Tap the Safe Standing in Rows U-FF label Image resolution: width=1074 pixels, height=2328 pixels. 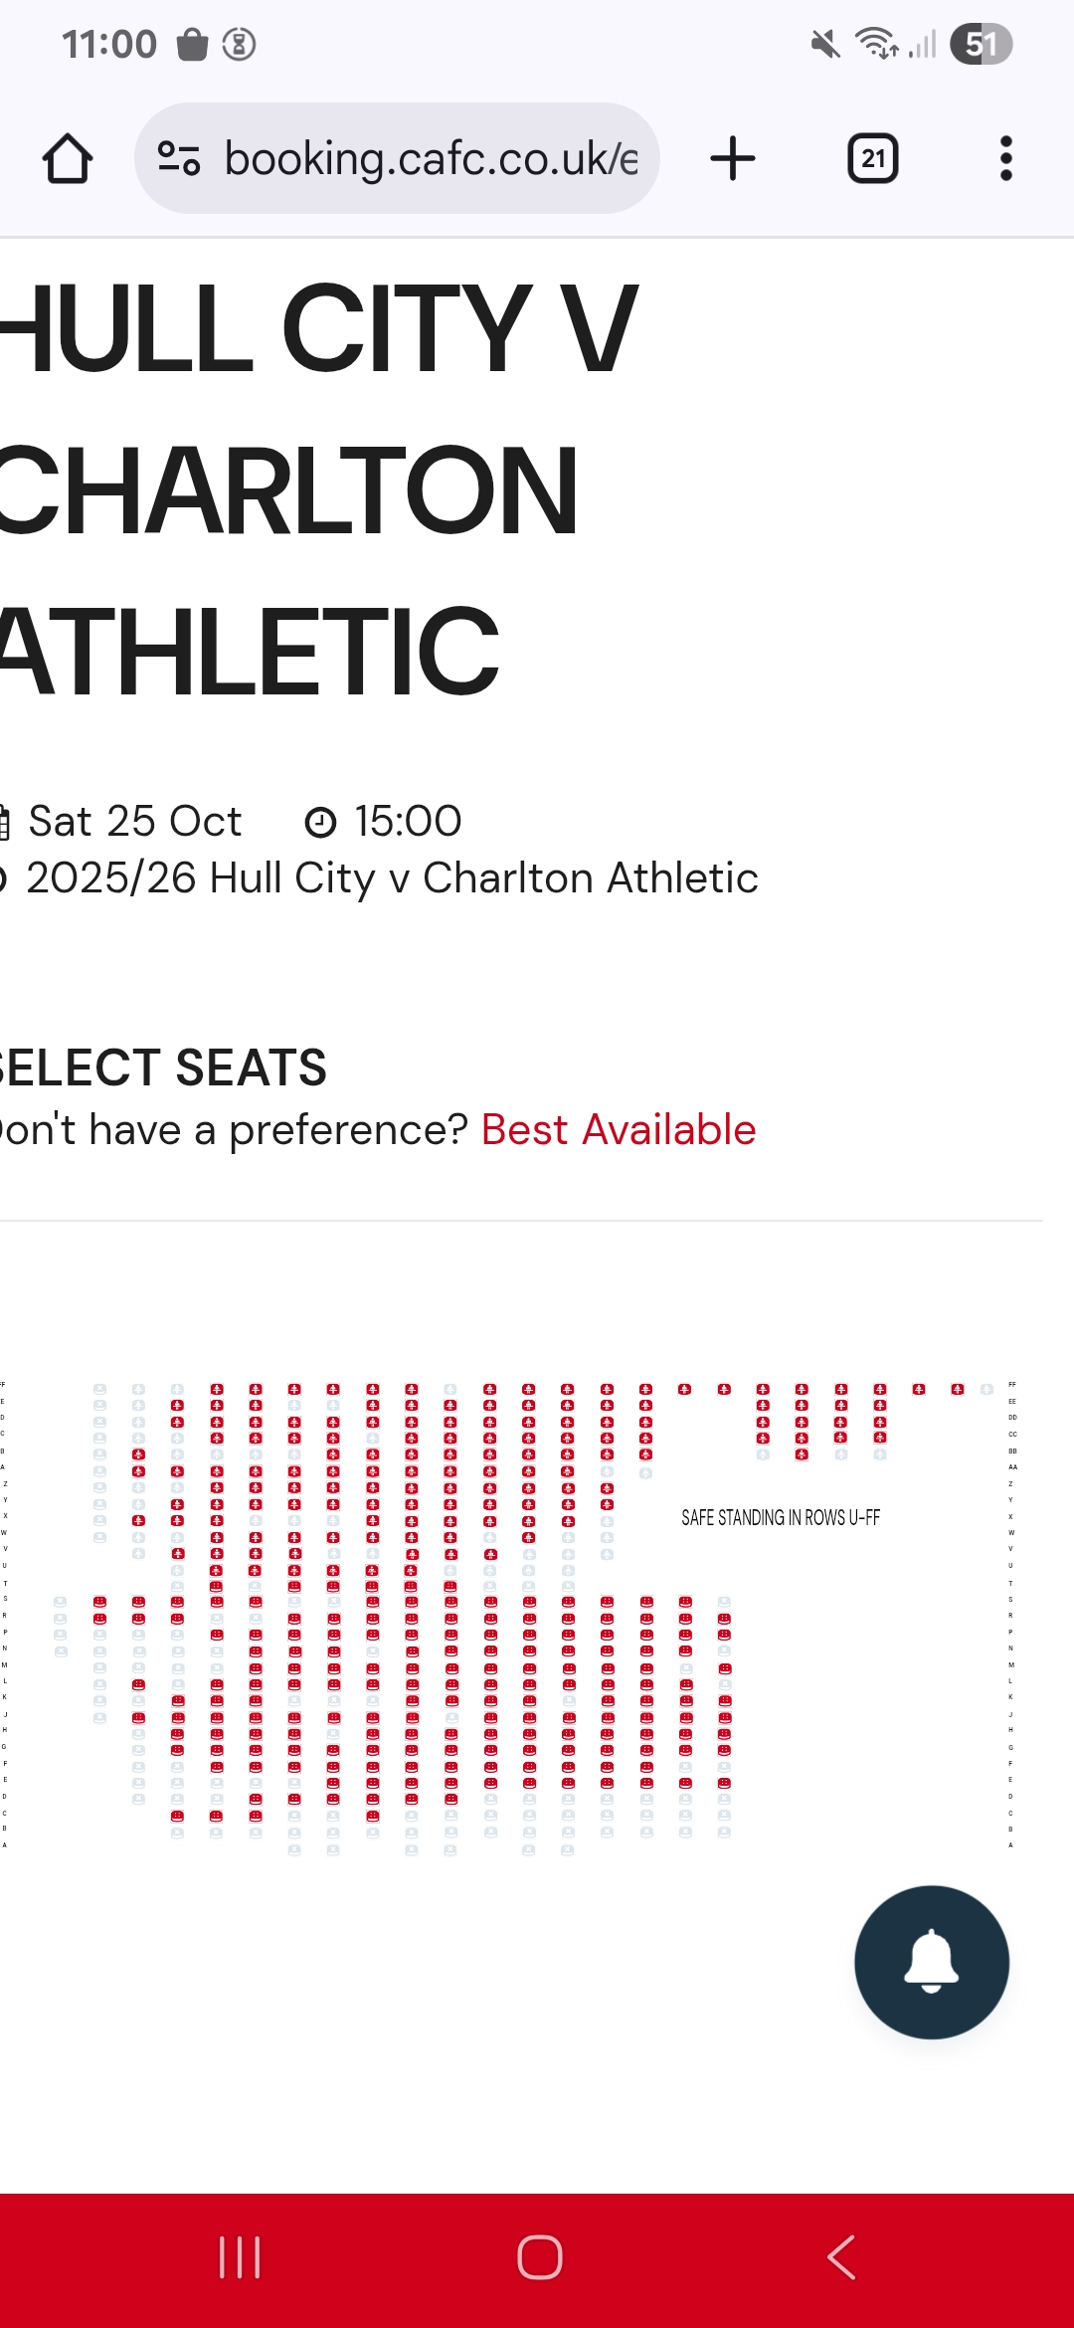(x=781, y=1517)
